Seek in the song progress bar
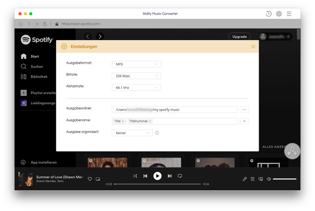Image resolution: width=315 pixels, height=211 pixels. 157,184
